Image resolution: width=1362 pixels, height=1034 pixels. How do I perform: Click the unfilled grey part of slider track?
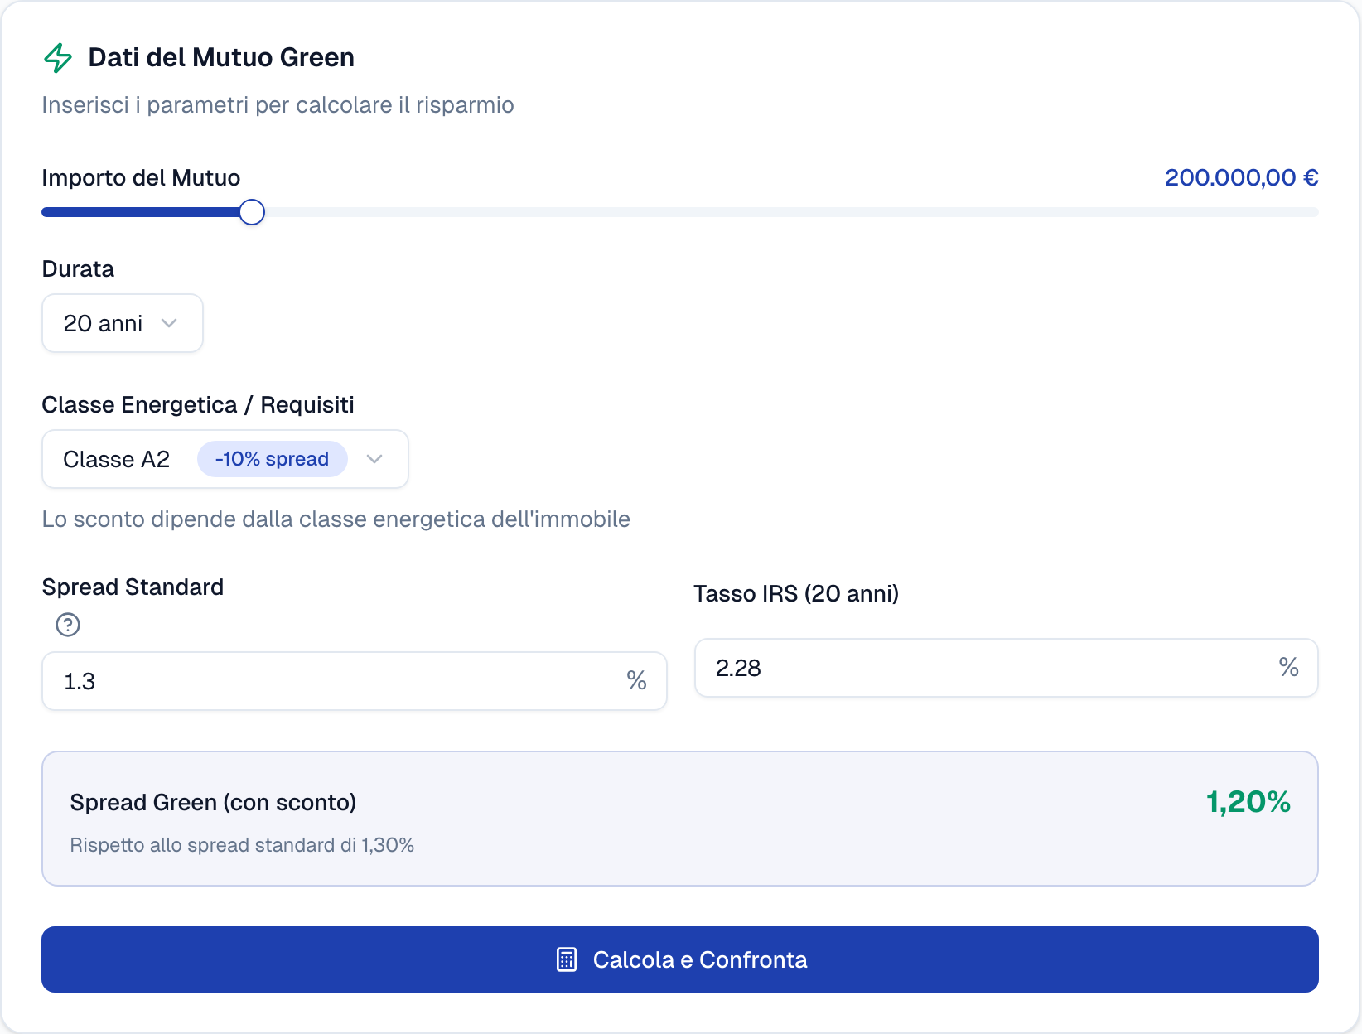pos(787,213)
